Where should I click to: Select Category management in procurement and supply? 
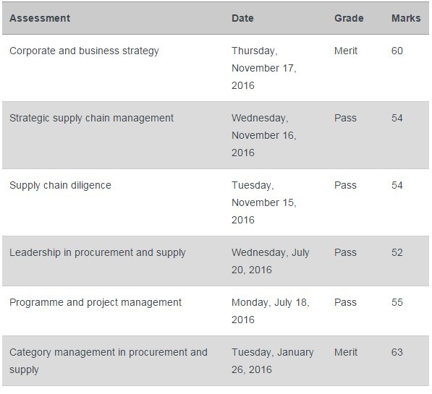109,361
